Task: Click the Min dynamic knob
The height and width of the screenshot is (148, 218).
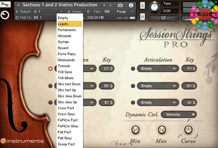Action: 135,129
